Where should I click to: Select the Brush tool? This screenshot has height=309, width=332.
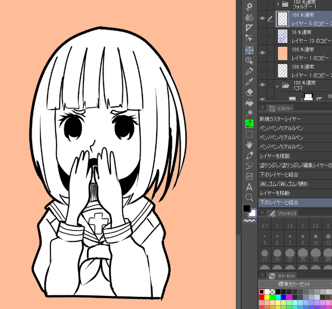249,155
